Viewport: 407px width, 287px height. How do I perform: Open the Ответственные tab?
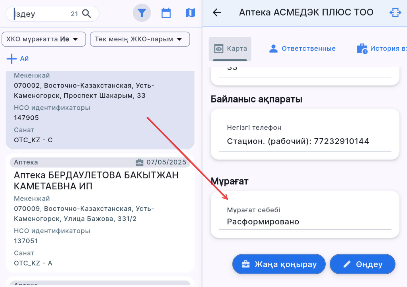pos(302,49)
